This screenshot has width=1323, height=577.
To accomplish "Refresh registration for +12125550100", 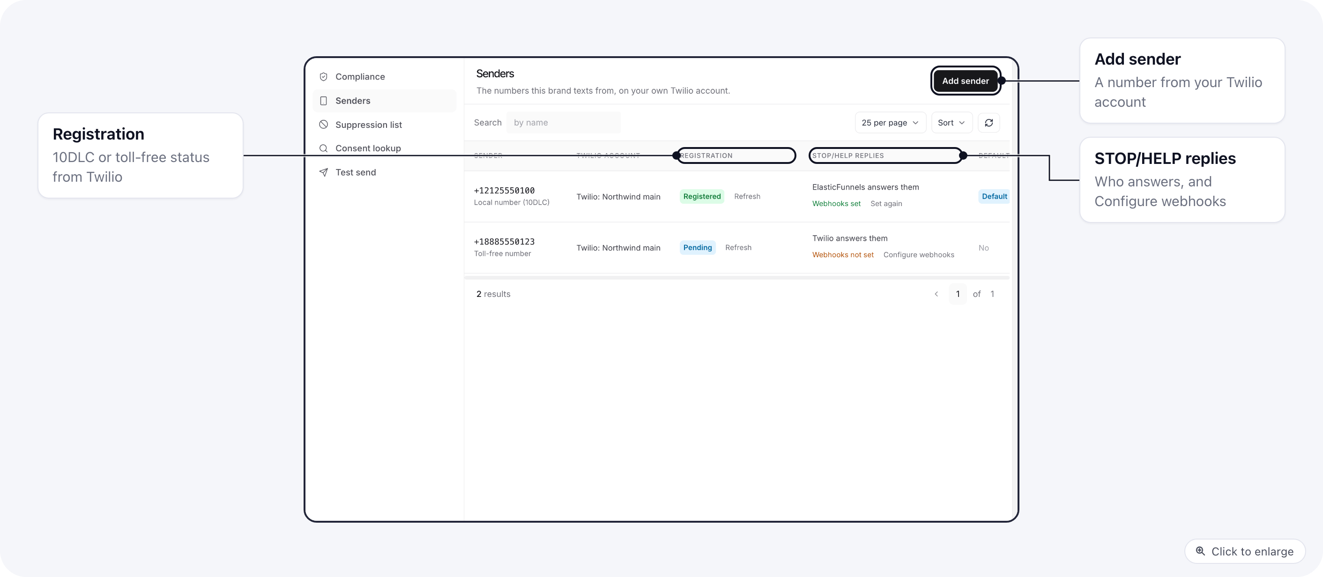I will (747, 196).
